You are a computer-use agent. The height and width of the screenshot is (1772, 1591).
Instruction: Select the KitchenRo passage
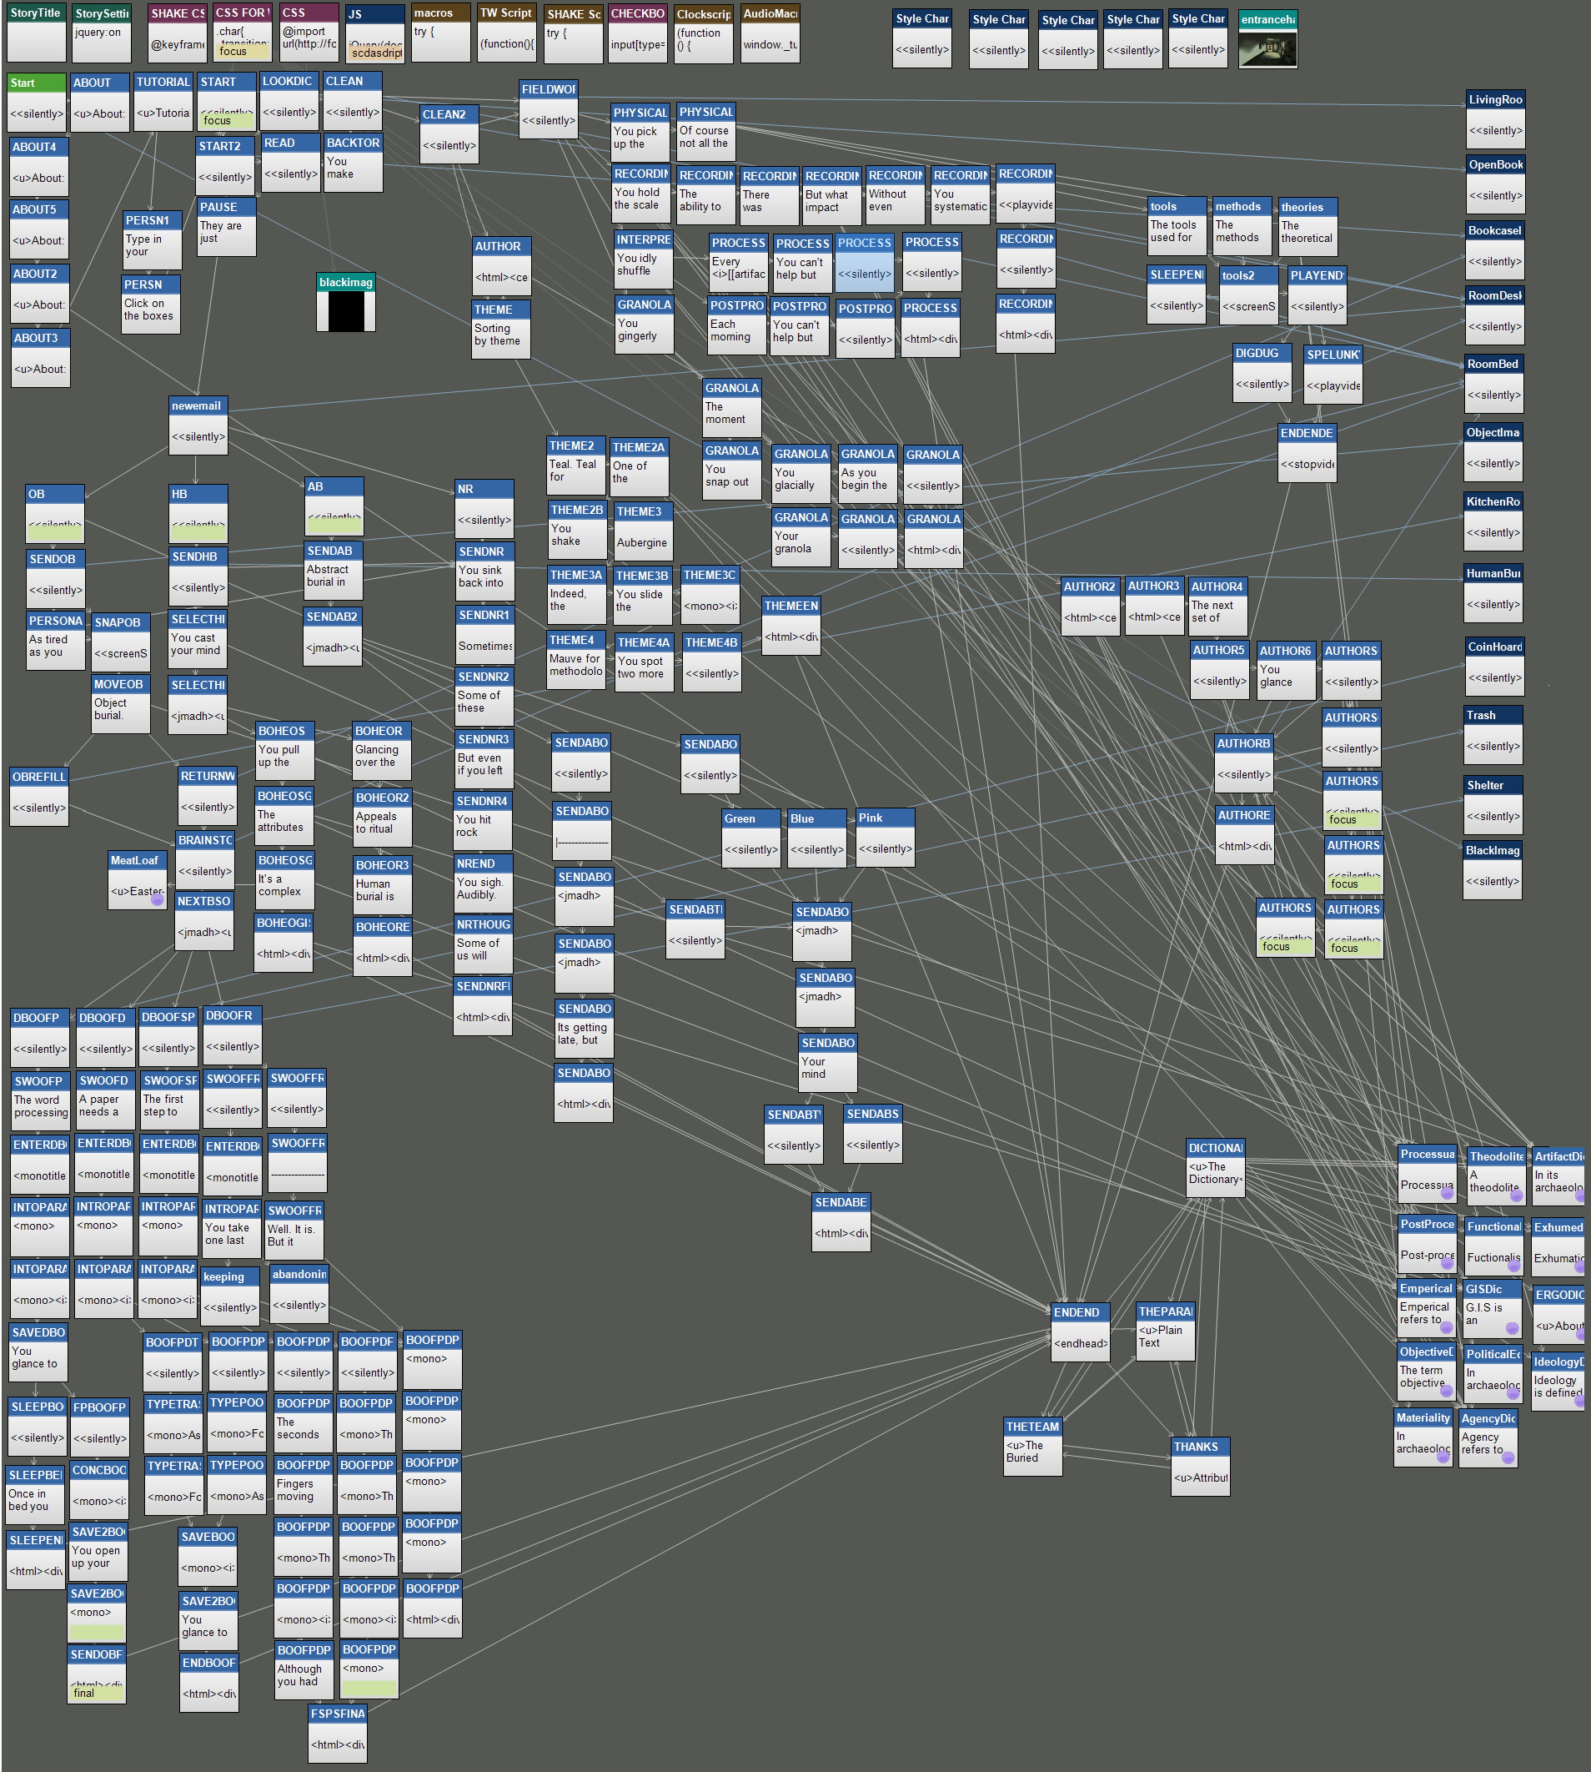[1493, 522]
